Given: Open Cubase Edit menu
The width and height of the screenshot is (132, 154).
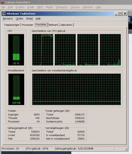Looking at the screenshot, I should point(10,7).
